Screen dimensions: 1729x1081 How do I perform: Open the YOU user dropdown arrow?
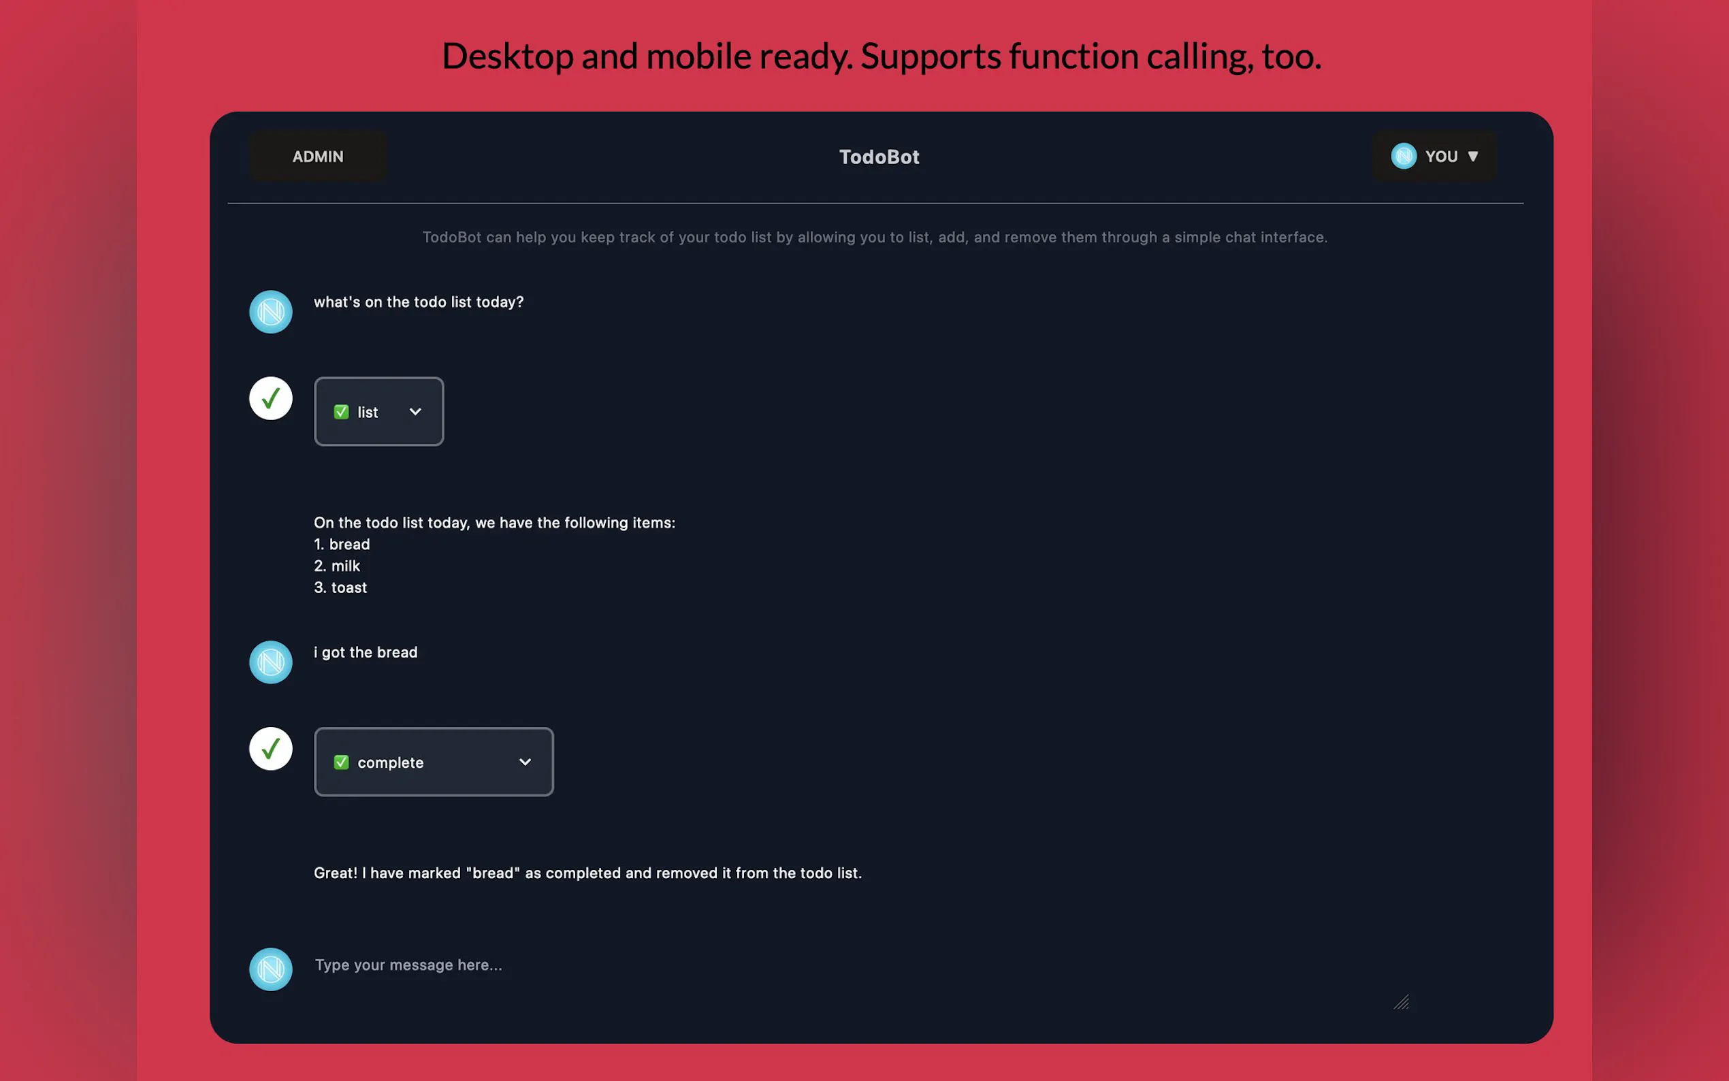pos(1472,157)
